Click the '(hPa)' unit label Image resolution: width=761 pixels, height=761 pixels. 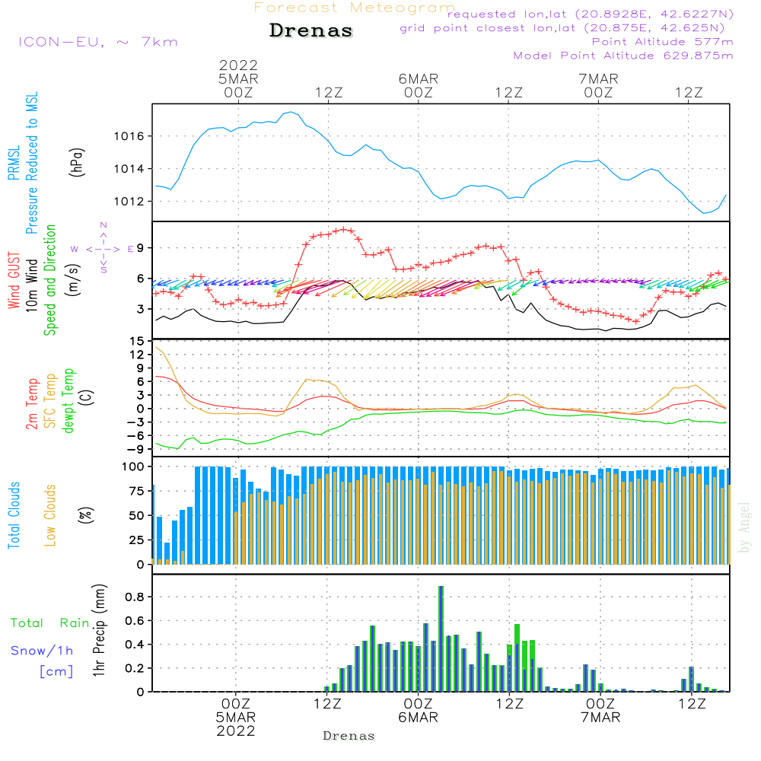coord(77,162)
